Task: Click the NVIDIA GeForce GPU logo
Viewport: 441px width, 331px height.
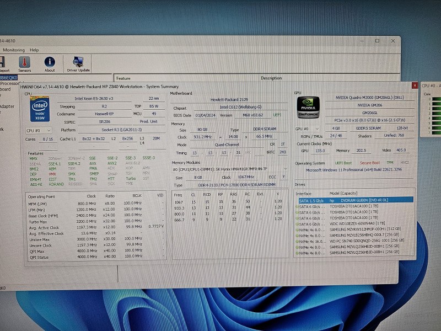Action: point(308,107)
